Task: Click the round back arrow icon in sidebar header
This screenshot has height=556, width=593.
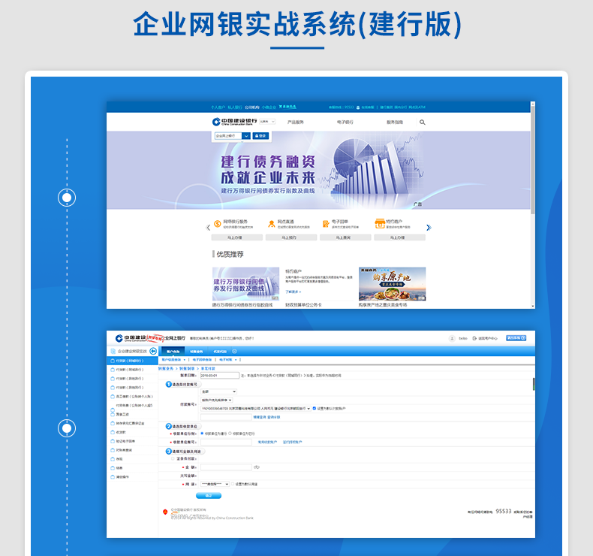Action: tap(153, 351)
